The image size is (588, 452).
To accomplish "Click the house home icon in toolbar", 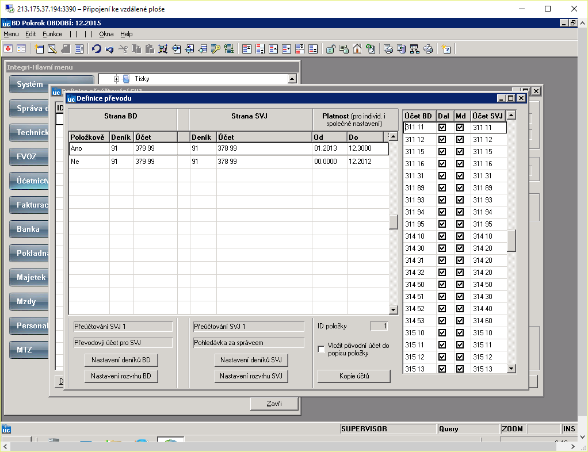I will coord(357,49).
